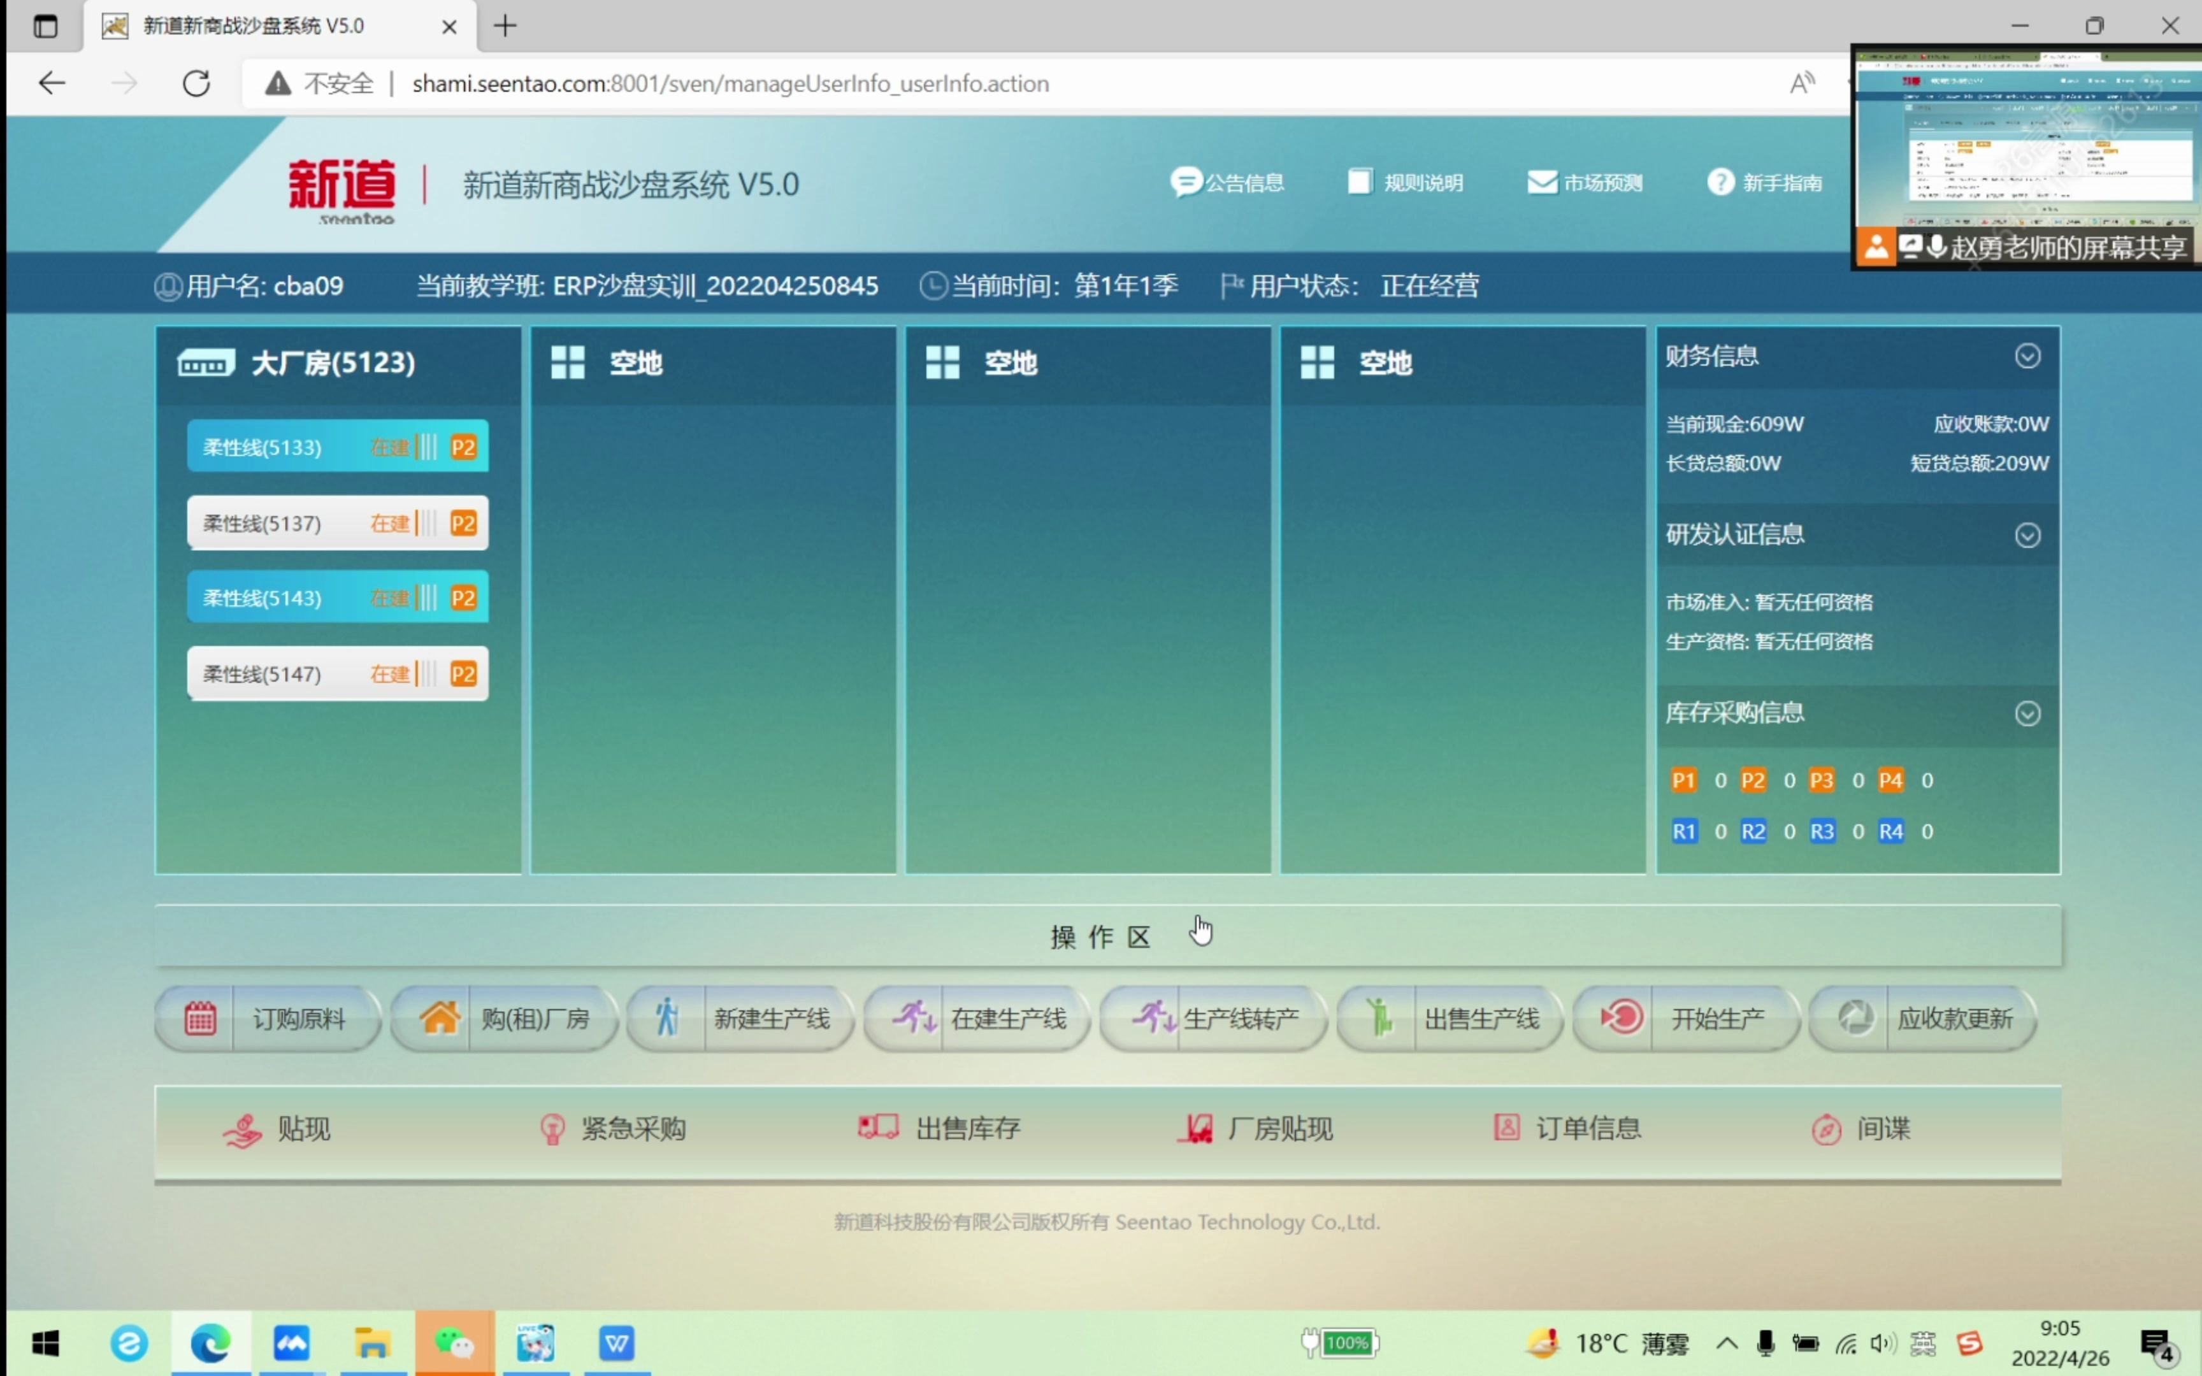Open 订单信息 order information

coord(1567,1129)
